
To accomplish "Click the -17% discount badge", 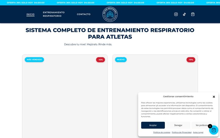I will (x=191, y=60).
